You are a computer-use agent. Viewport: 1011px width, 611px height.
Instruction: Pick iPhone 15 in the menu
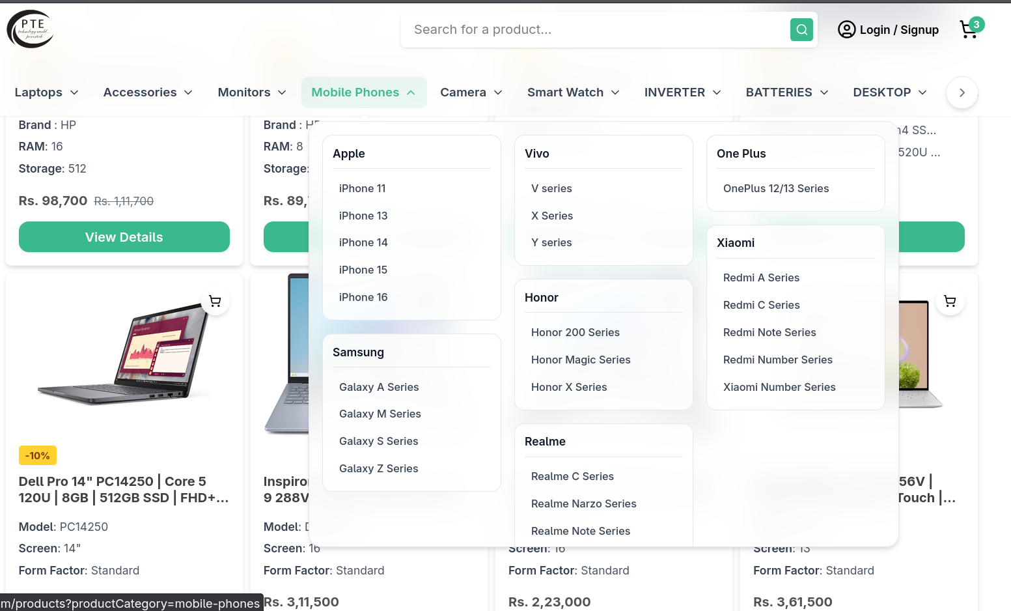tap(363, 270)
